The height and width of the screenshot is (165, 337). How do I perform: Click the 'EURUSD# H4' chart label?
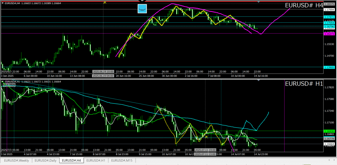click(304, 6)
